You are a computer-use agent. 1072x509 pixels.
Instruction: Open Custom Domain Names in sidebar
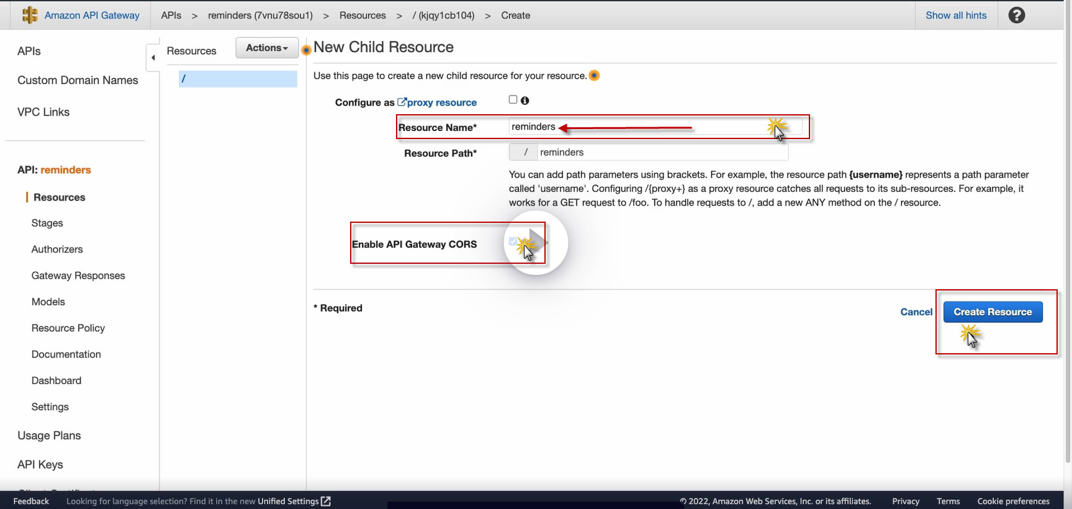(78, 80)
